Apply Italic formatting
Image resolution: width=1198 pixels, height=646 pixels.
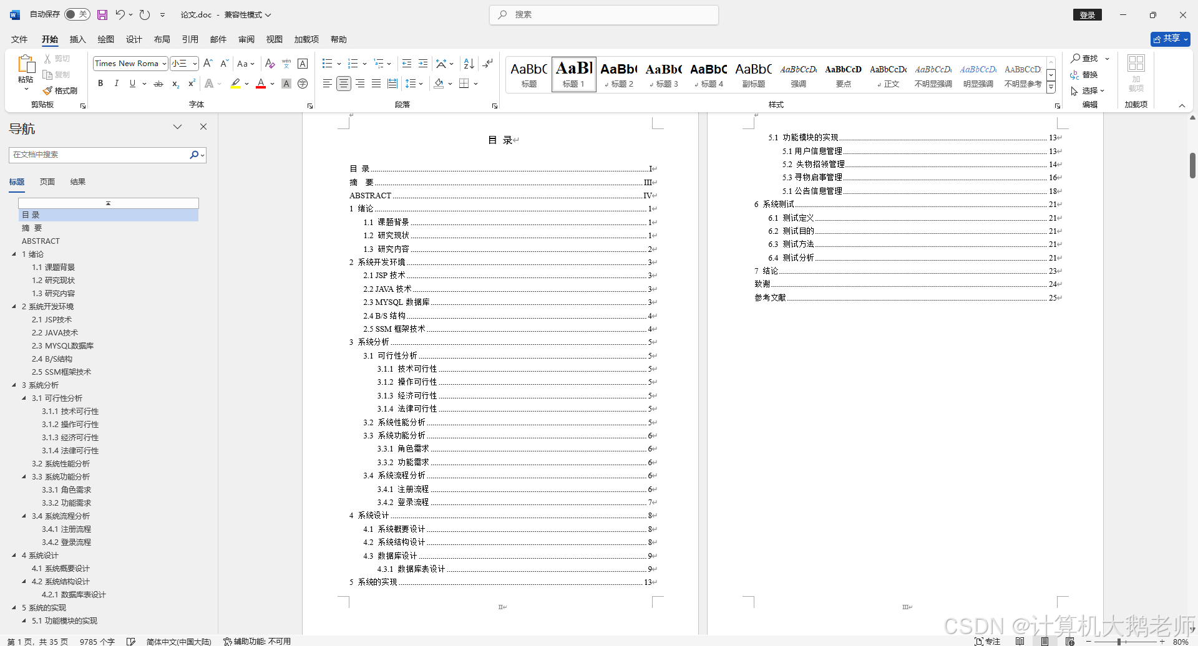[116, 83]
